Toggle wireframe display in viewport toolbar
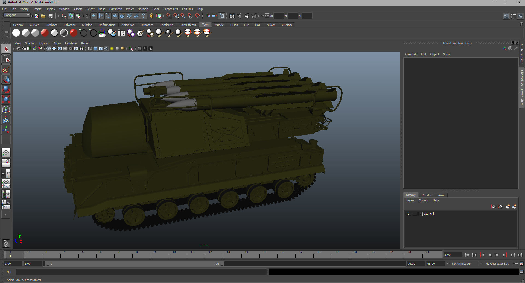525x283 pixels. pyautogui.click(x=90, y=49)
